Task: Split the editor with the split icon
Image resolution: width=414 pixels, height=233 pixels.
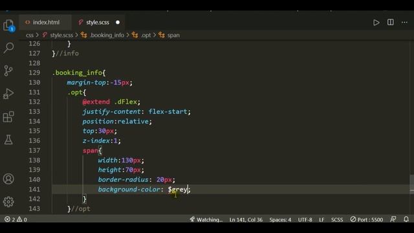Action: [x=391, y=22]
